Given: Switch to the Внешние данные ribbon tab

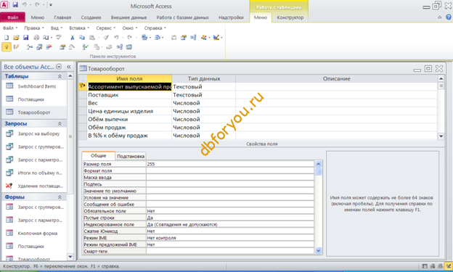Looking at the screenshot, I should [128, 17].
